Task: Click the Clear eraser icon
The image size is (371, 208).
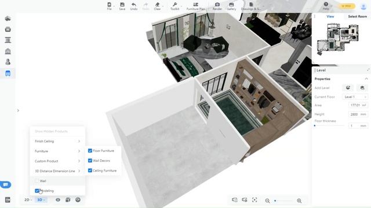Action: tap(157, 5)
